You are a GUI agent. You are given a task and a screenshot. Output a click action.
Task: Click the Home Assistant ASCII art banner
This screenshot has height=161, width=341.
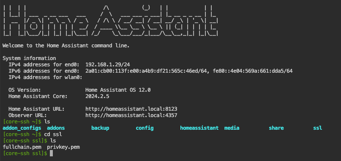[110, 21]
